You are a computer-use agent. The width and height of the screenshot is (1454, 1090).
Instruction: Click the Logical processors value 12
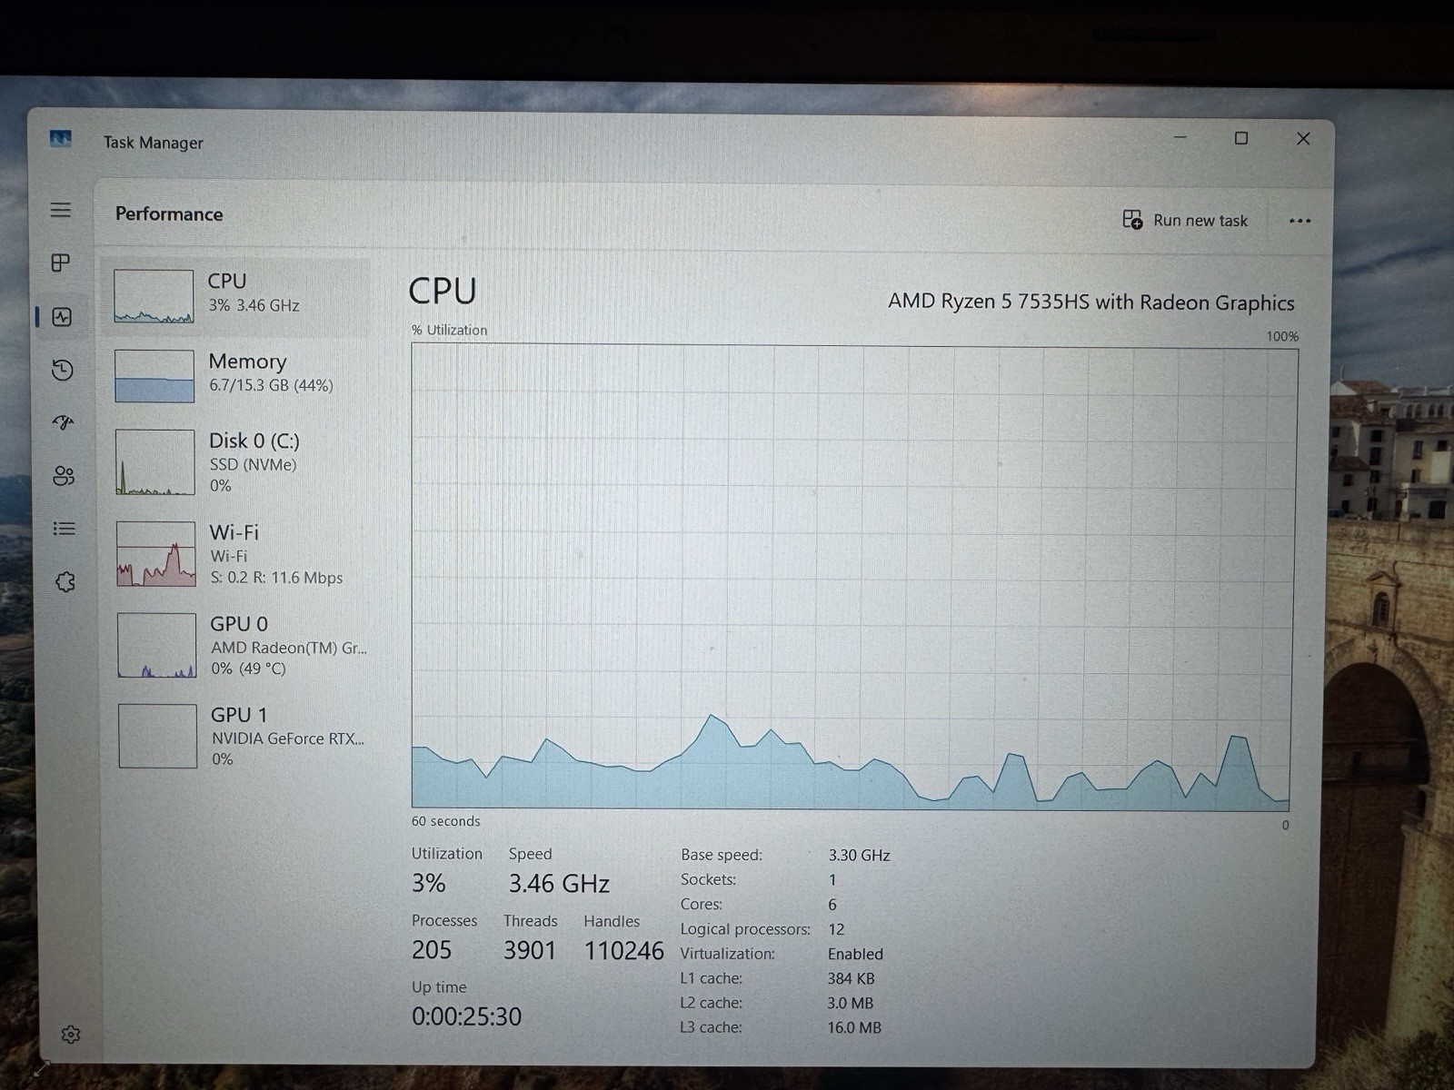click(x=836, y=929)
